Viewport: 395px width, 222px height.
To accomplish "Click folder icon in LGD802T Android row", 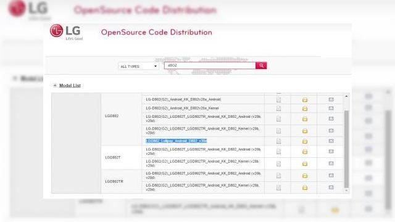I will (305, 152).
